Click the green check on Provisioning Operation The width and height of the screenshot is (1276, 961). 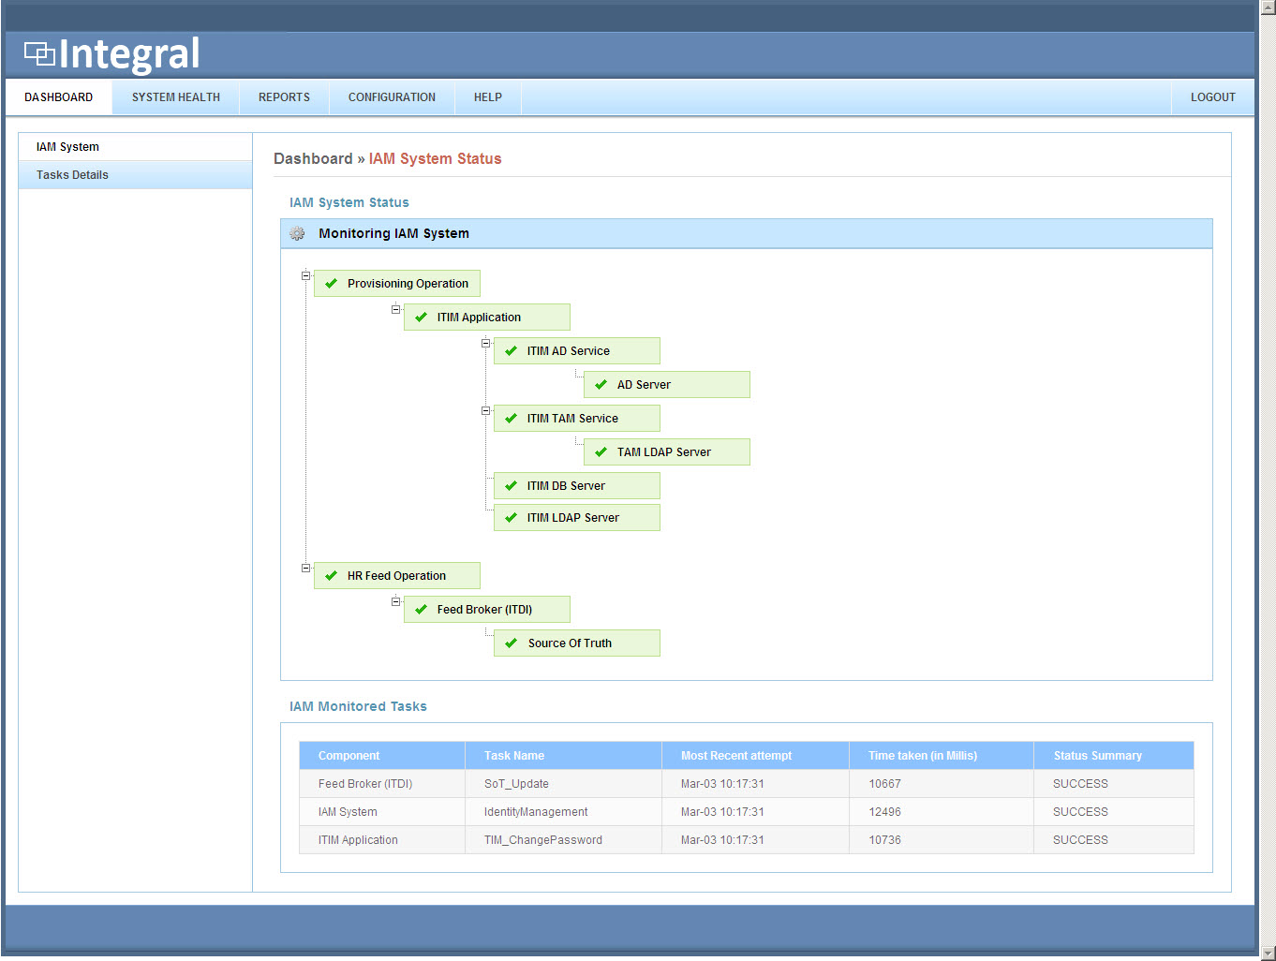(x=331, y=284)
